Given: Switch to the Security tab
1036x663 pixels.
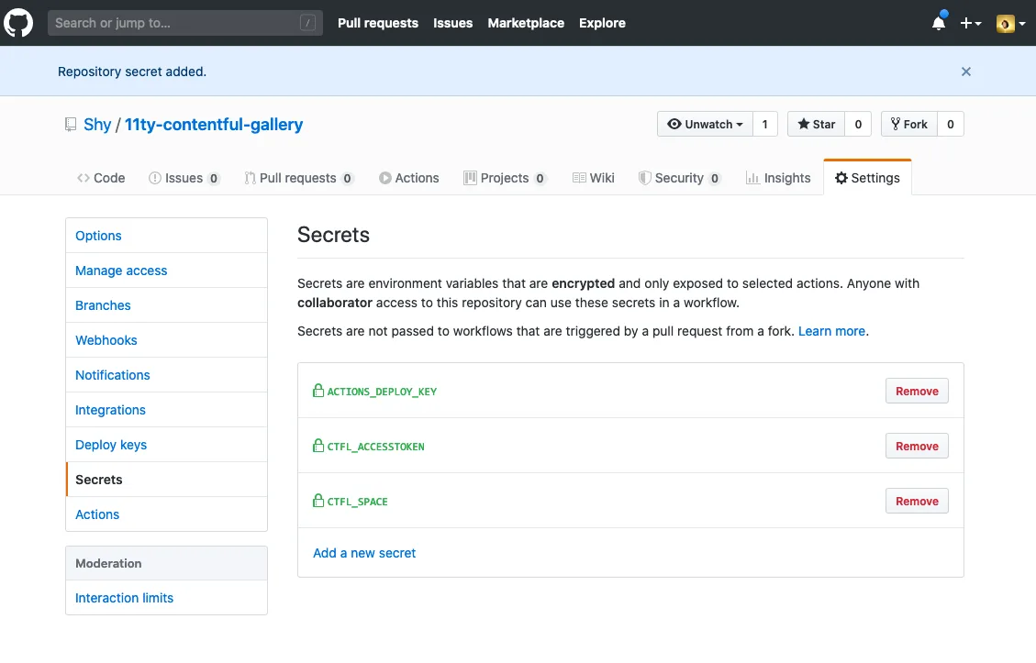Looking at the screenshot, I should [x=679, y=178].
